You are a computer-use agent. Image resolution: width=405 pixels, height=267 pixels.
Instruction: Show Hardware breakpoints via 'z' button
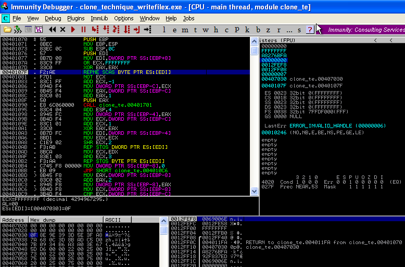tap(268, 30)
